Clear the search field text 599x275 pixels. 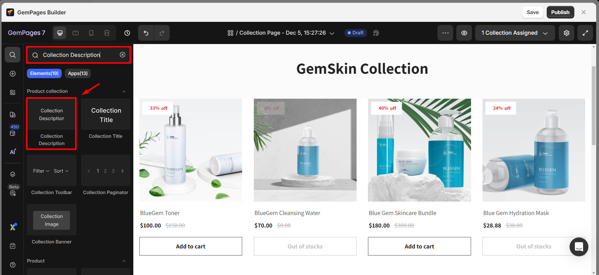coord(123,55)
